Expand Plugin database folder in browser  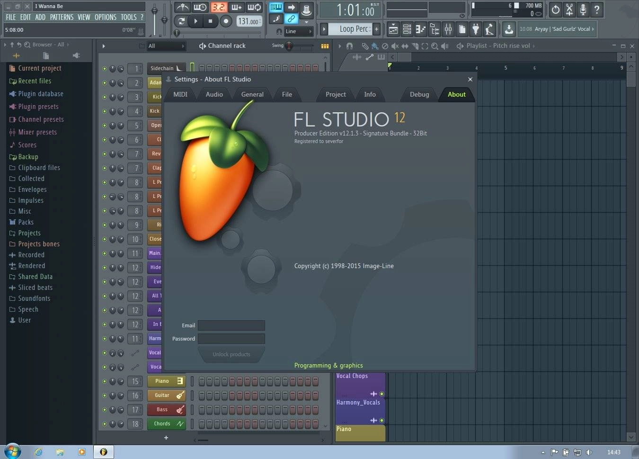[41, 94]
